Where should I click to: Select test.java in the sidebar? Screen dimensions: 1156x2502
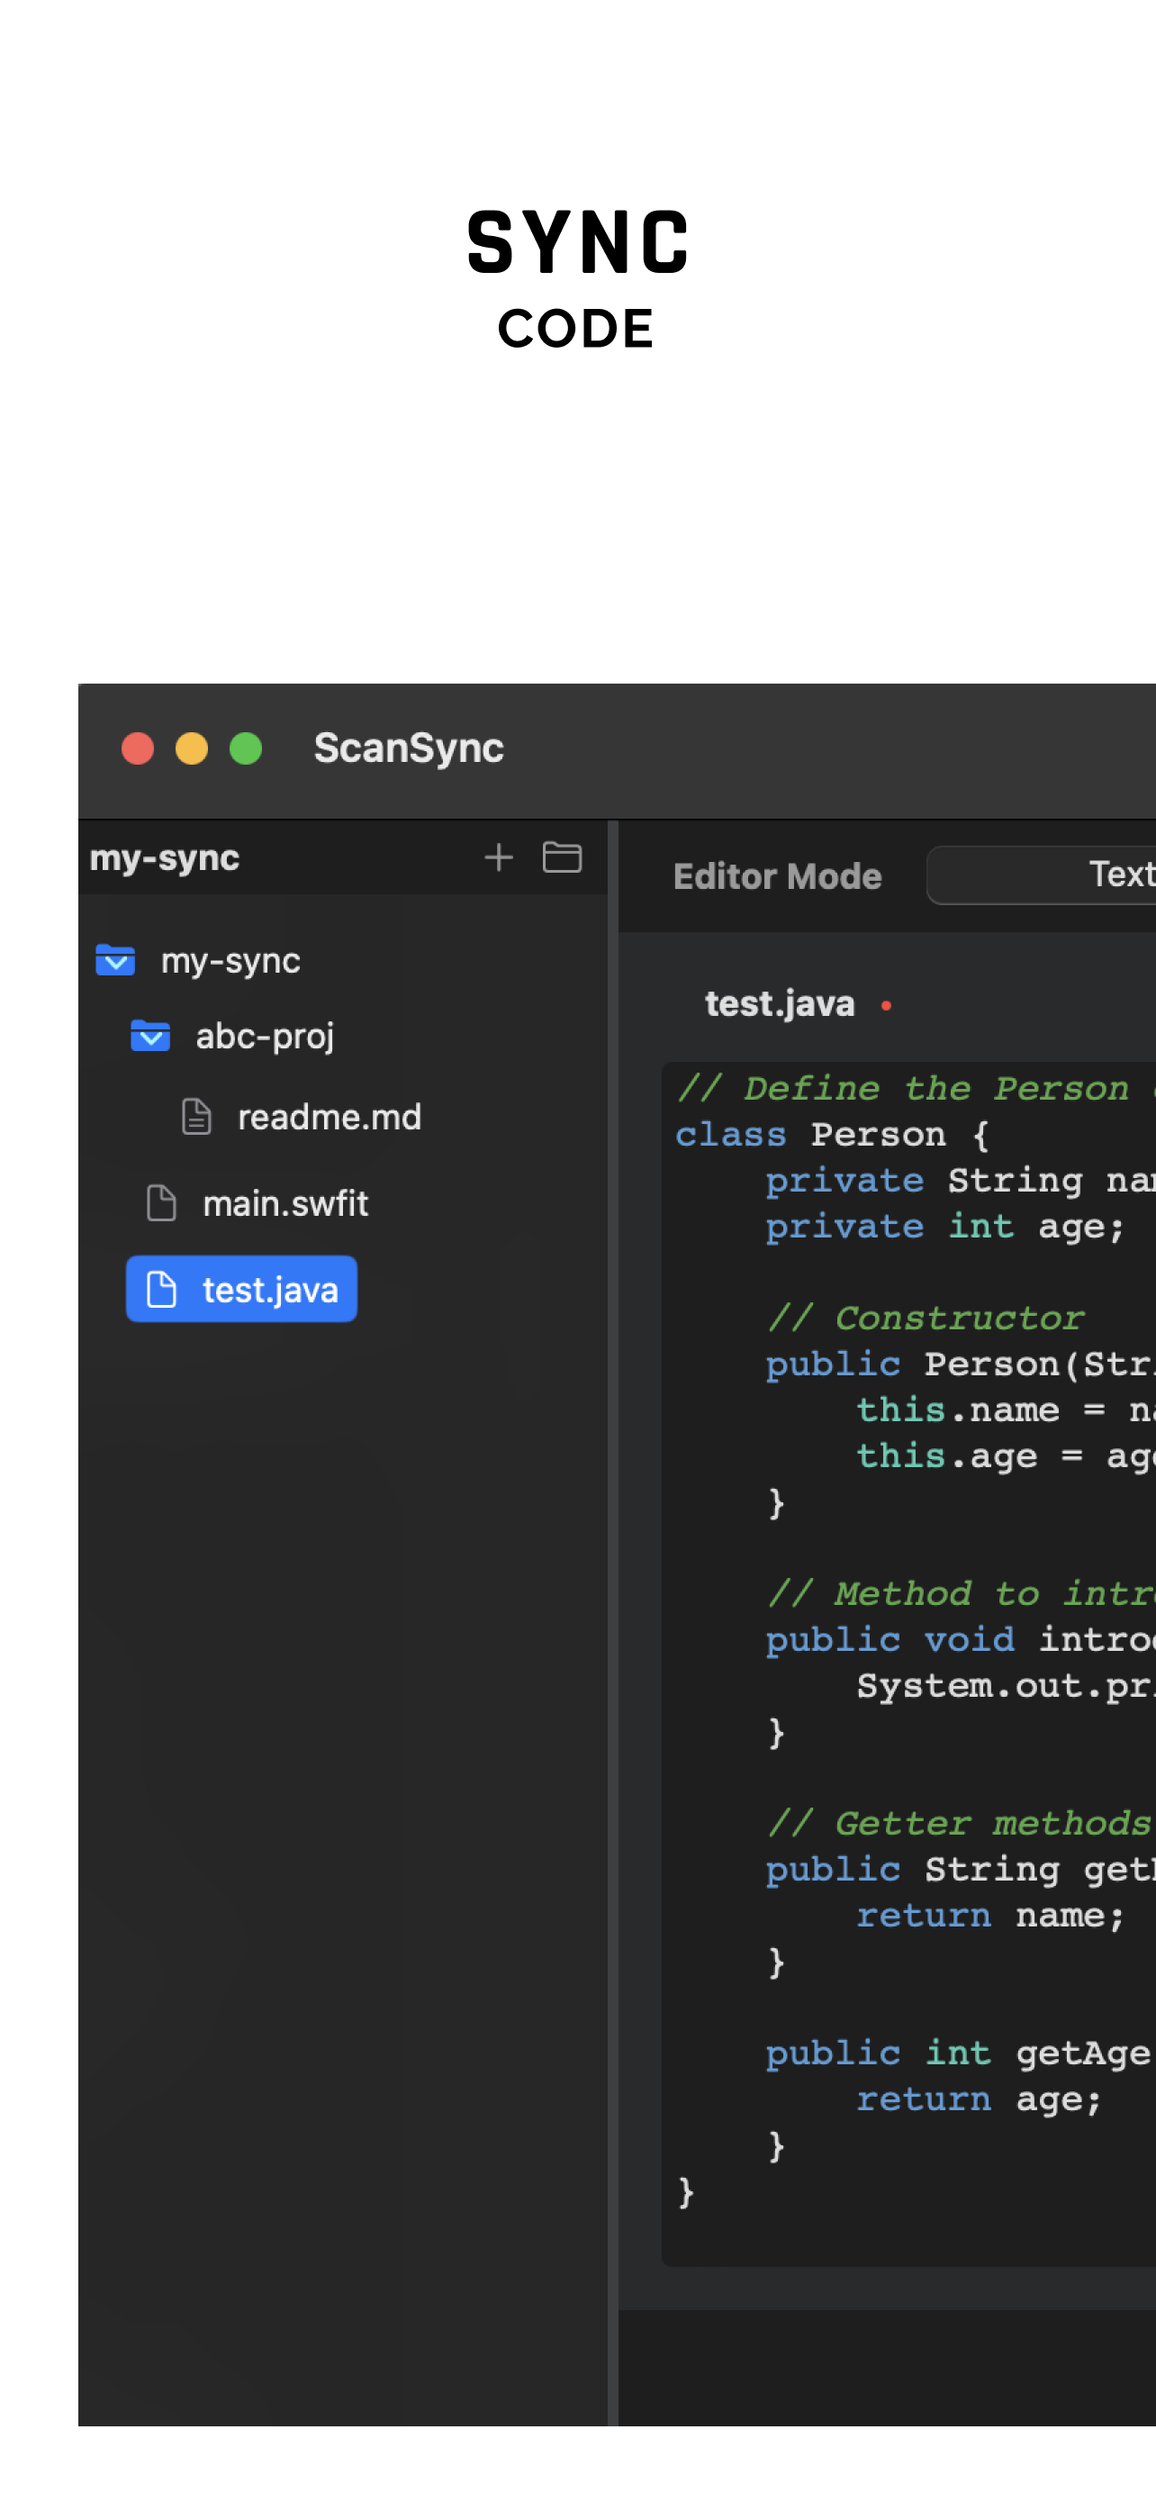click(241, 1289)
